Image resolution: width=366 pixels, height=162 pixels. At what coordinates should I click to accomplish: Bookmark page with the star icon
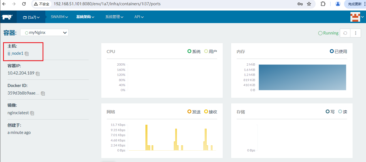[309, 4]
